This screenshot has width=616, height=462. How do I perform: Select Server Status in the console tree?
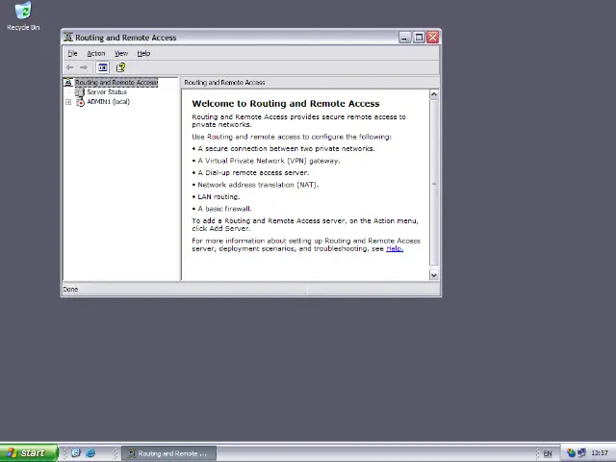coord(107,92)
